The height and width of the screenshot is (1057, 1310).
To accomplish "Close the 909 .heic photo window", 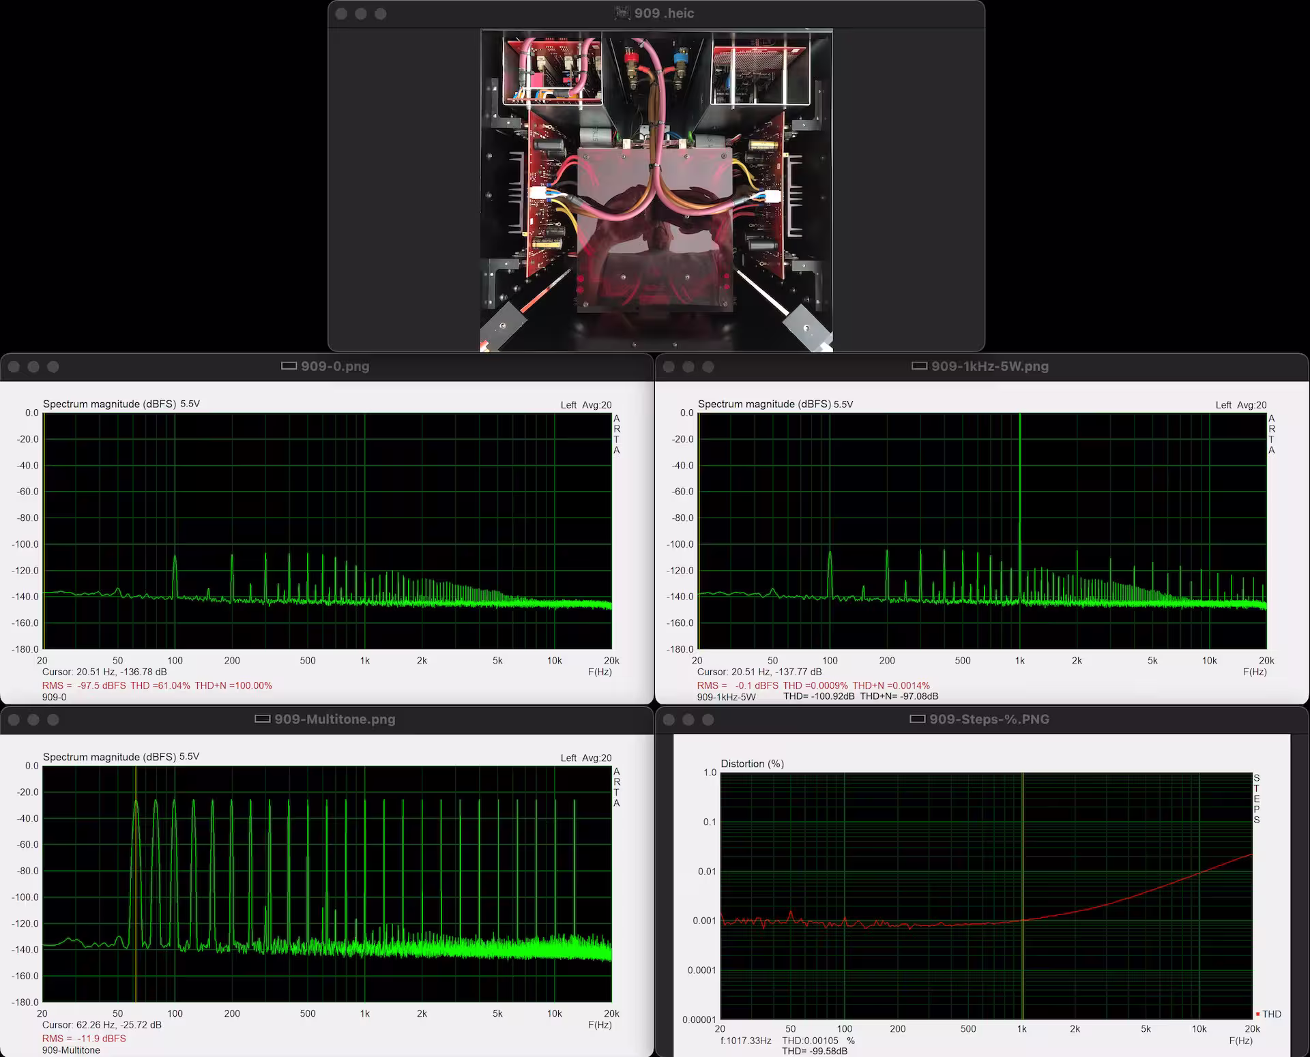I will tap(341, 14).
